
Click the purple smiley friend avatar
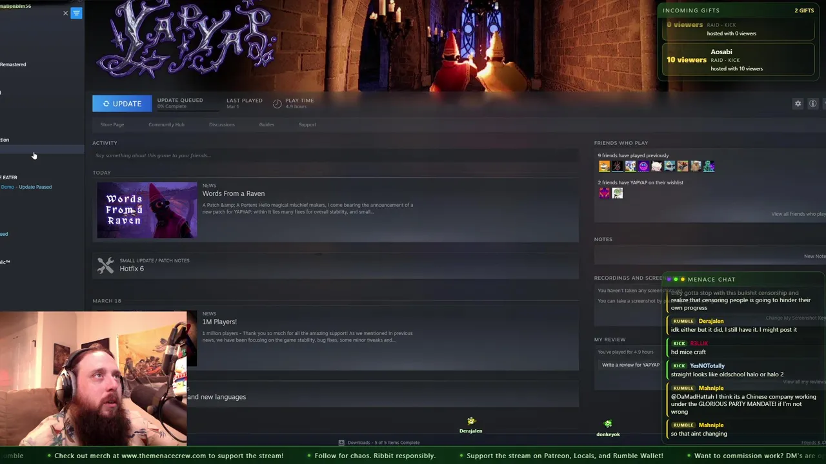pyautogui.click(x=643, y=166)
